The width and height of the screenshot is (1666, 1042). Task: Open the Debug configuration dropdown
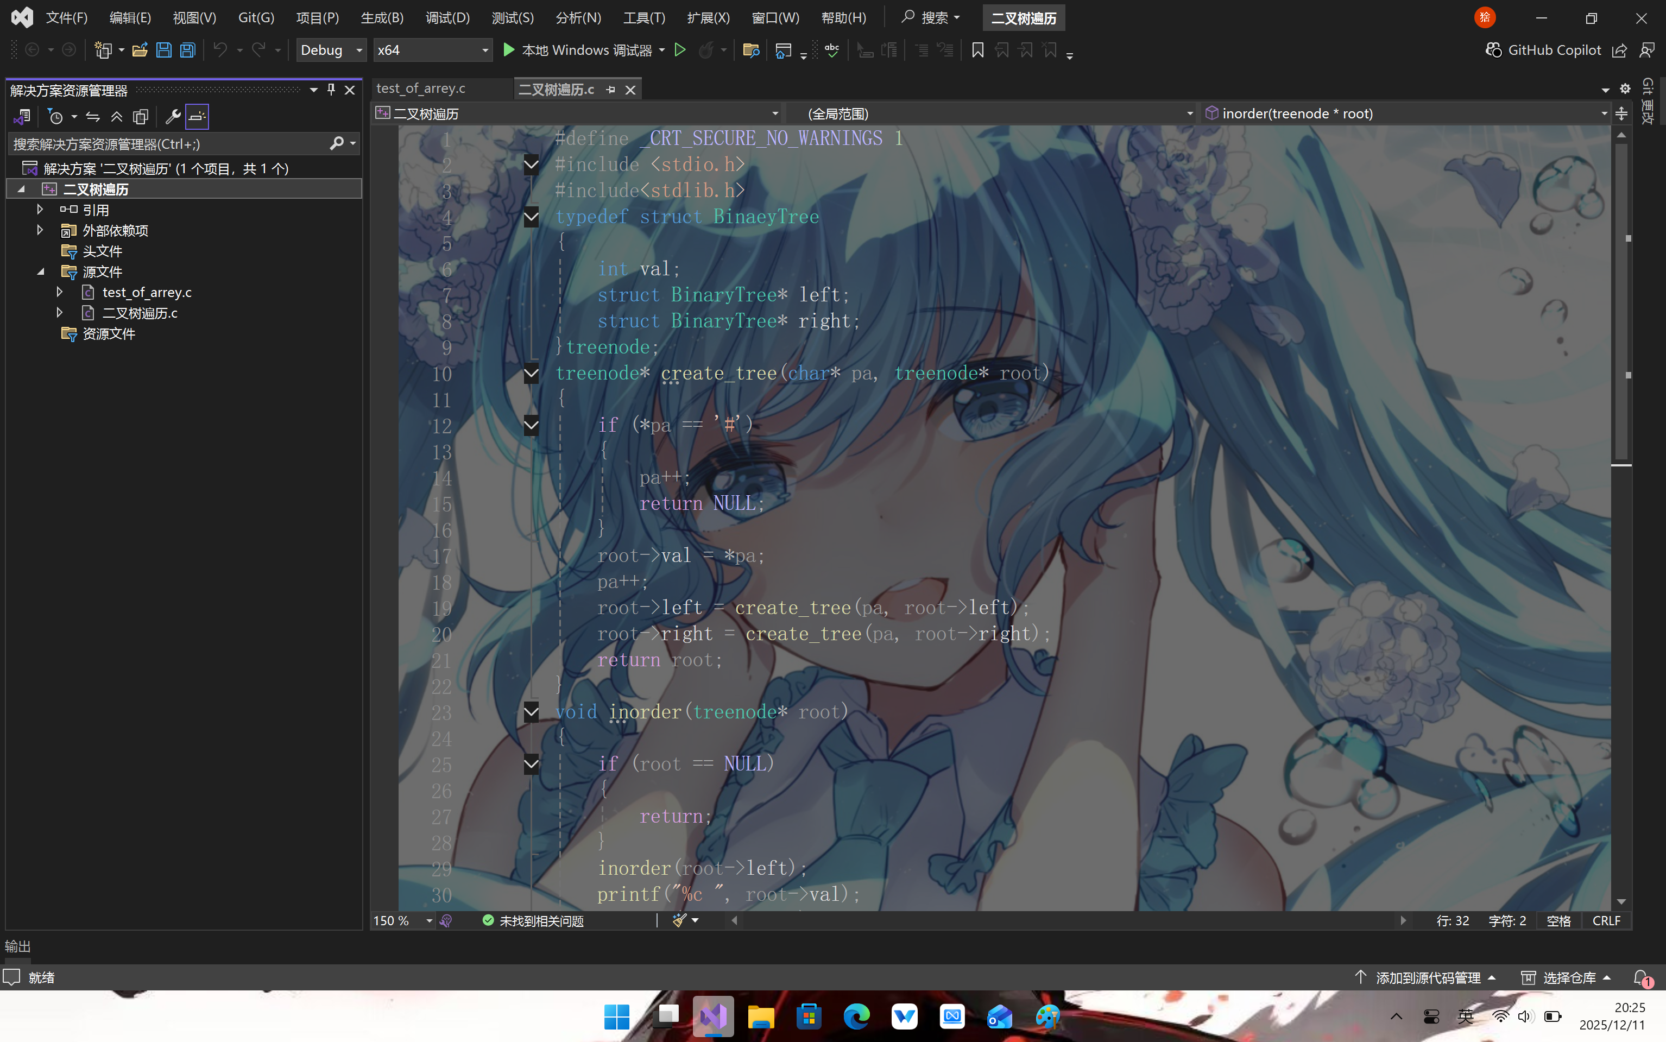(331, 50)
